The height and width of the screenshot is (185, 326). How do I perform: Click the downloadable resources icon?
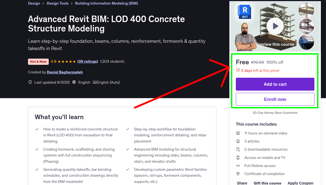238,149
